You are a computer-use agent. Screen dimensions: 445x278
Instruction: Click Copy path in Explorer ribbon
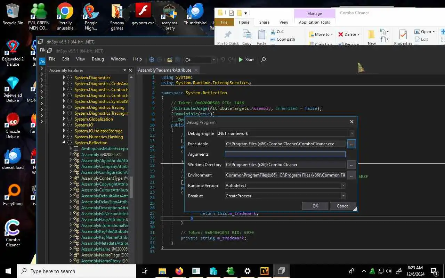[283, 39]
